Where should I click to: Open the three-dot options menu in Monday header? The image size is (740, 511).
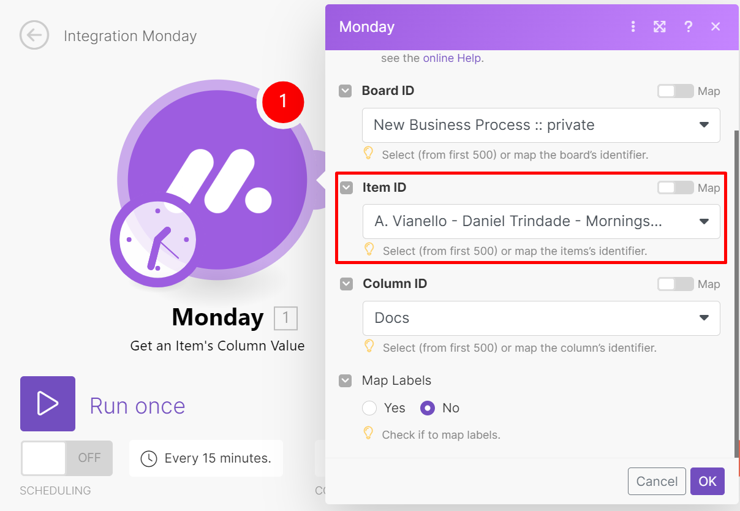633,27
